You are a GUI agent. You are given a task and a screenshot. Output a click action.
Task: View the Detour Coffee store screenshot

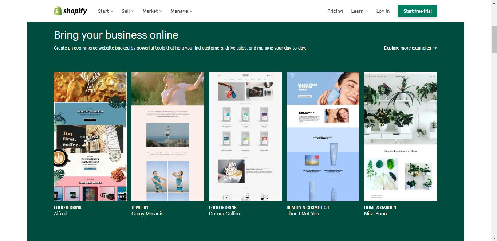245,136
